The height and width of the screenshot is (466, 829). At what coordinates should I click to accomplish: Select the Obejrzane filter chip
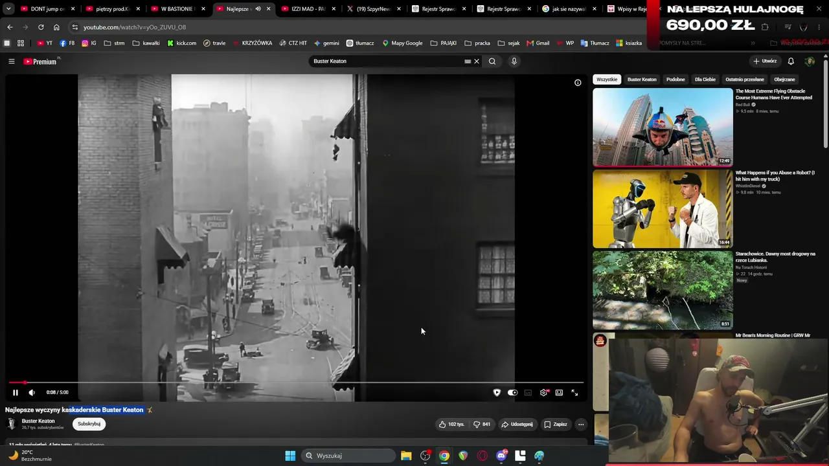pyautogui.click(x=784, y=80)
